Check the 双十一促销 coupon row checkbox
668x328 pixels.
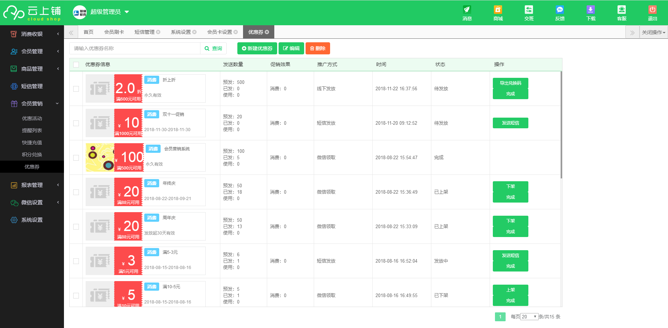76,123
